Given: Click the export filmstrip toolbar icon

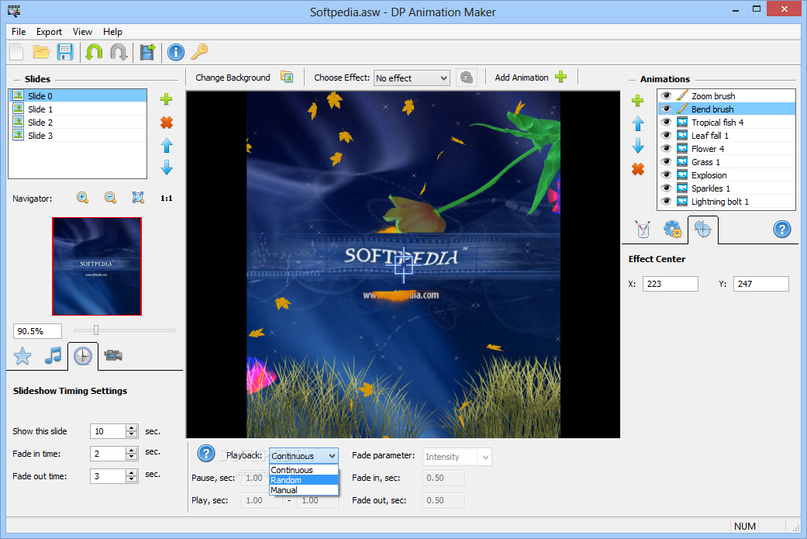Looking at the screenshot, I should 148,52.
